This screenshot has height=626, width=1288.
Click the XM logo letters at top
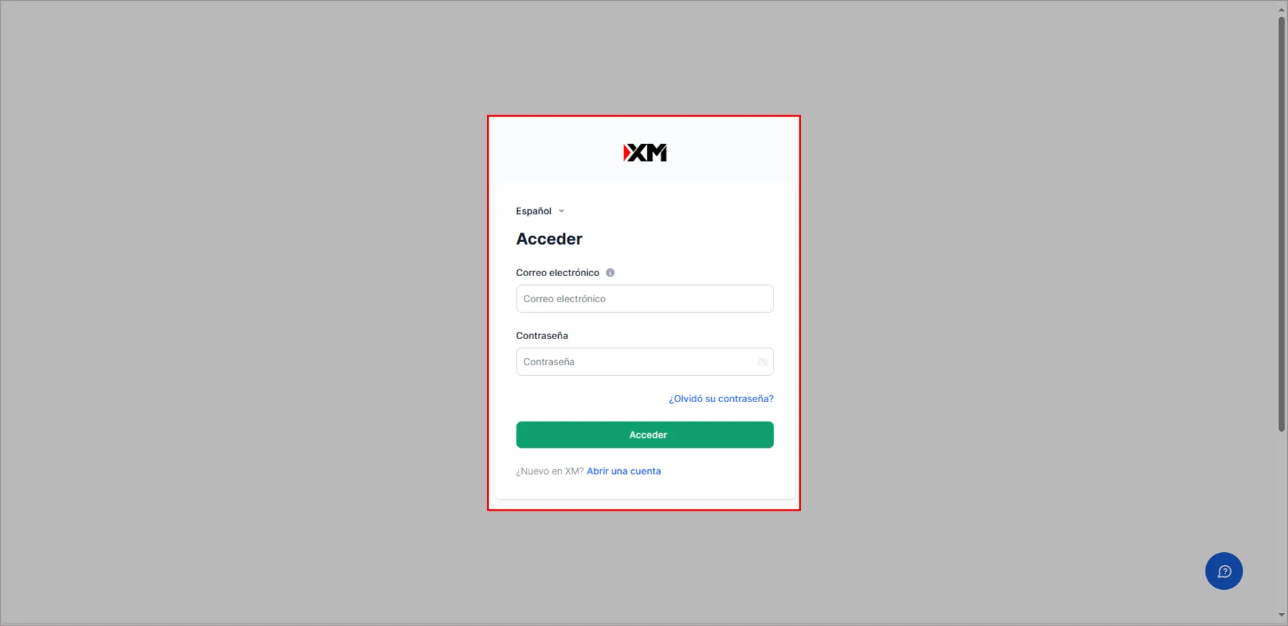coord(649,153)
